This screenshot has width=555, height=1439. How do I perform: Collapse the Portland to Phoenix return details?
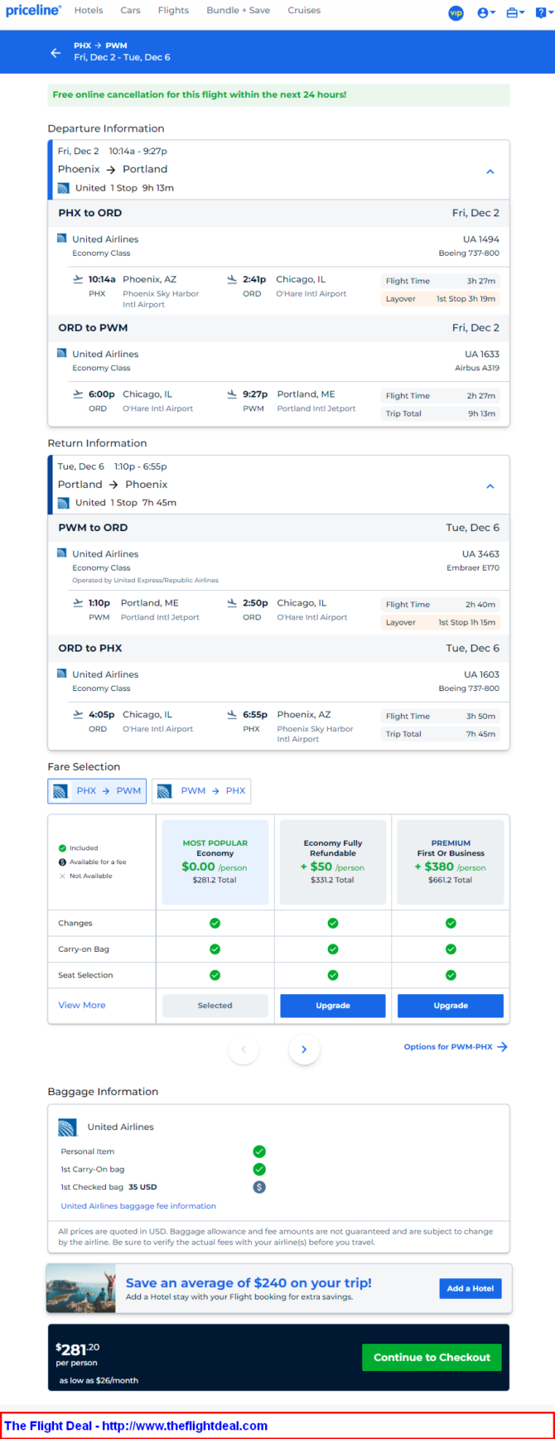point(490,486)
